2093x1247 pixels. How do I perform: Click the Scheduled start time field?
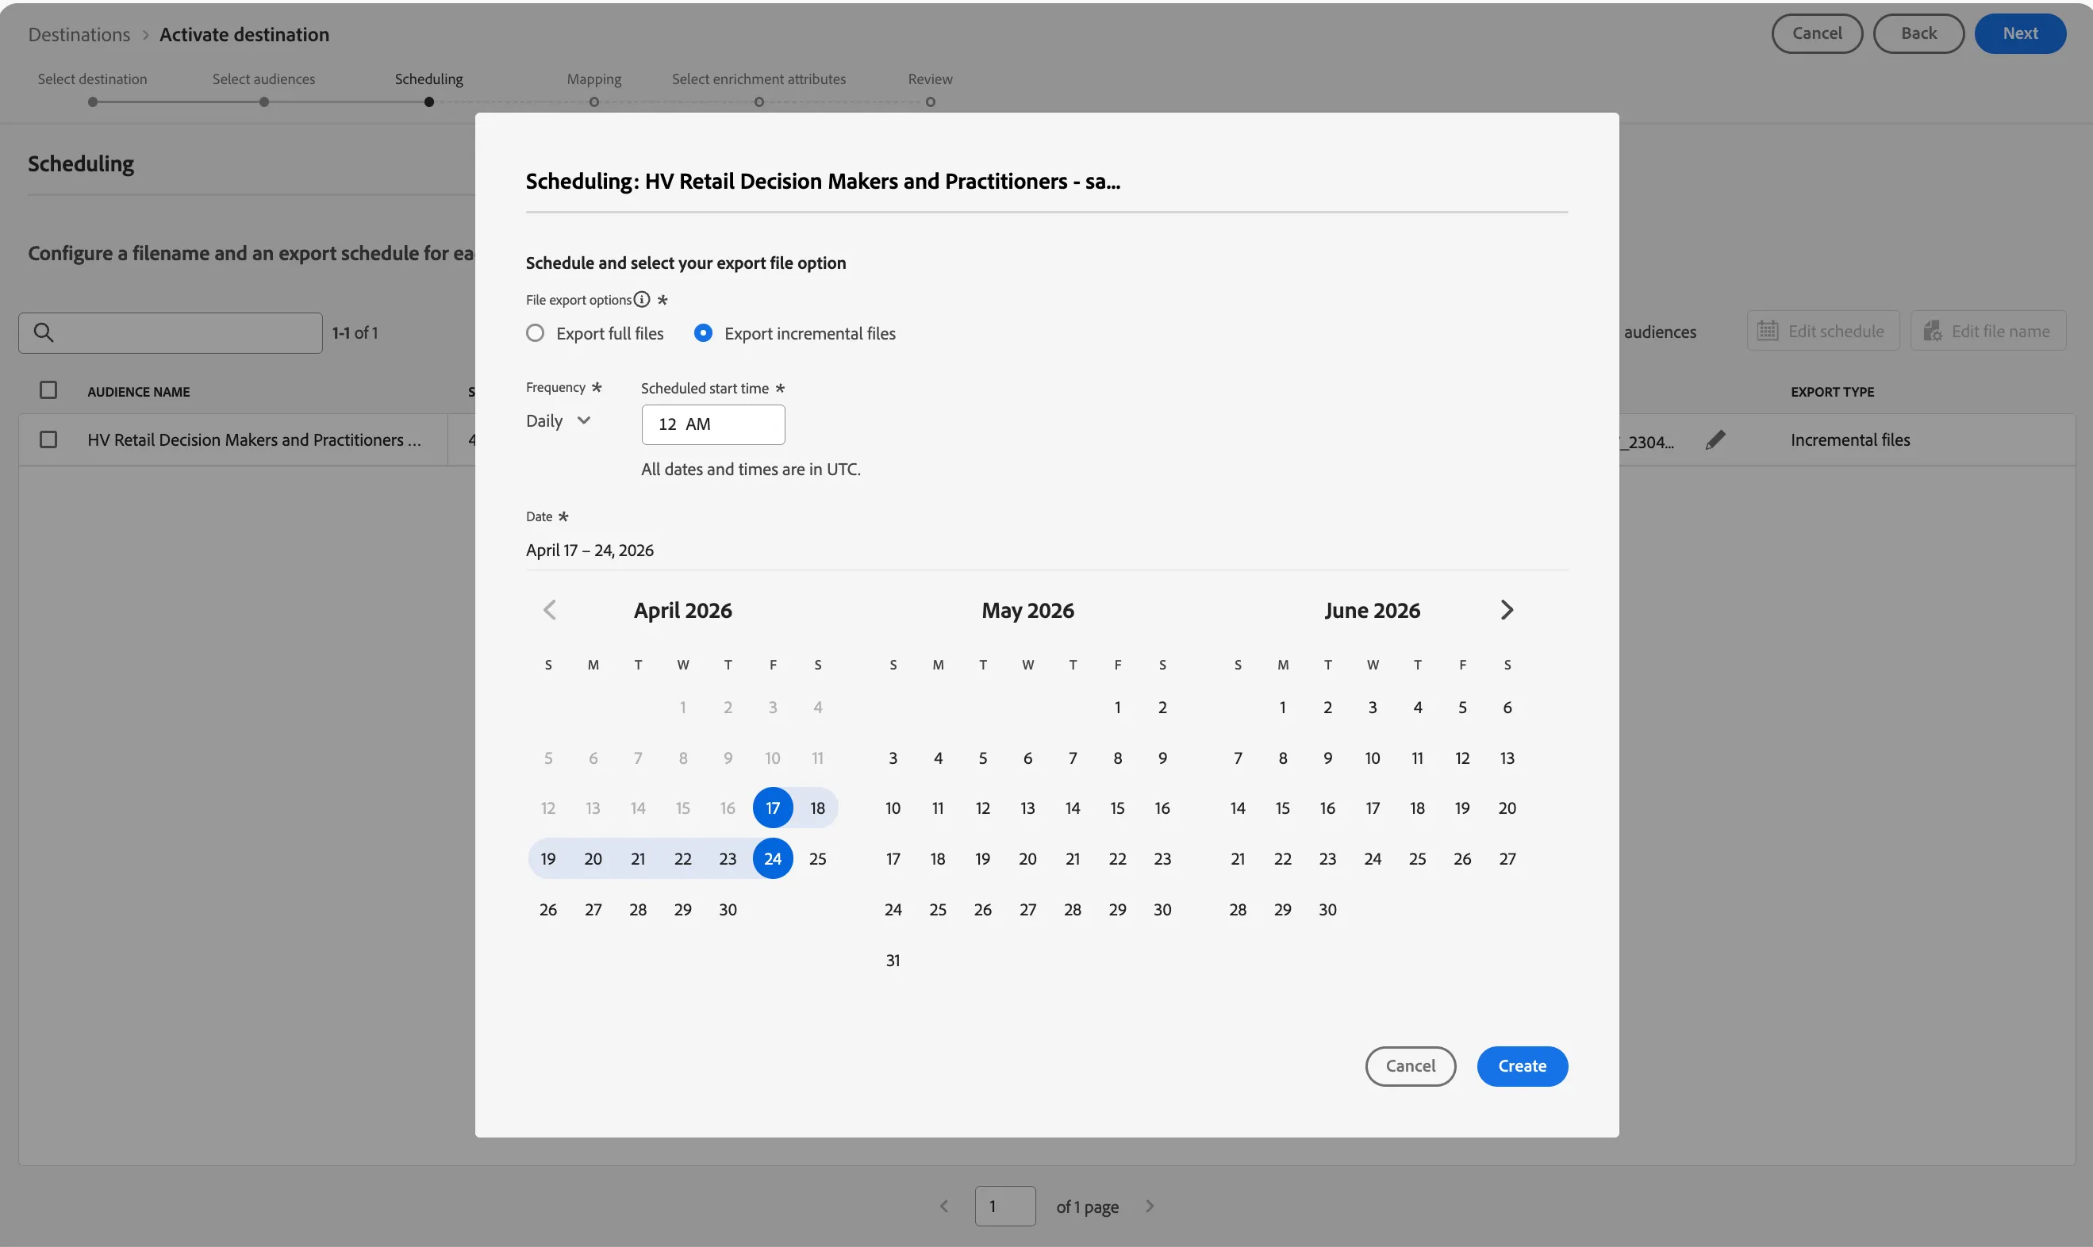click(713, 424)
